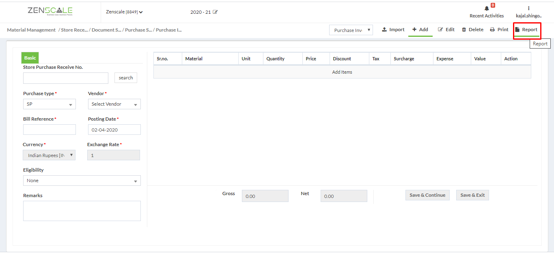The image size is (554, 253).
Task: Expand the Purchase Inv document type dropdown
Action: (351, 30)
